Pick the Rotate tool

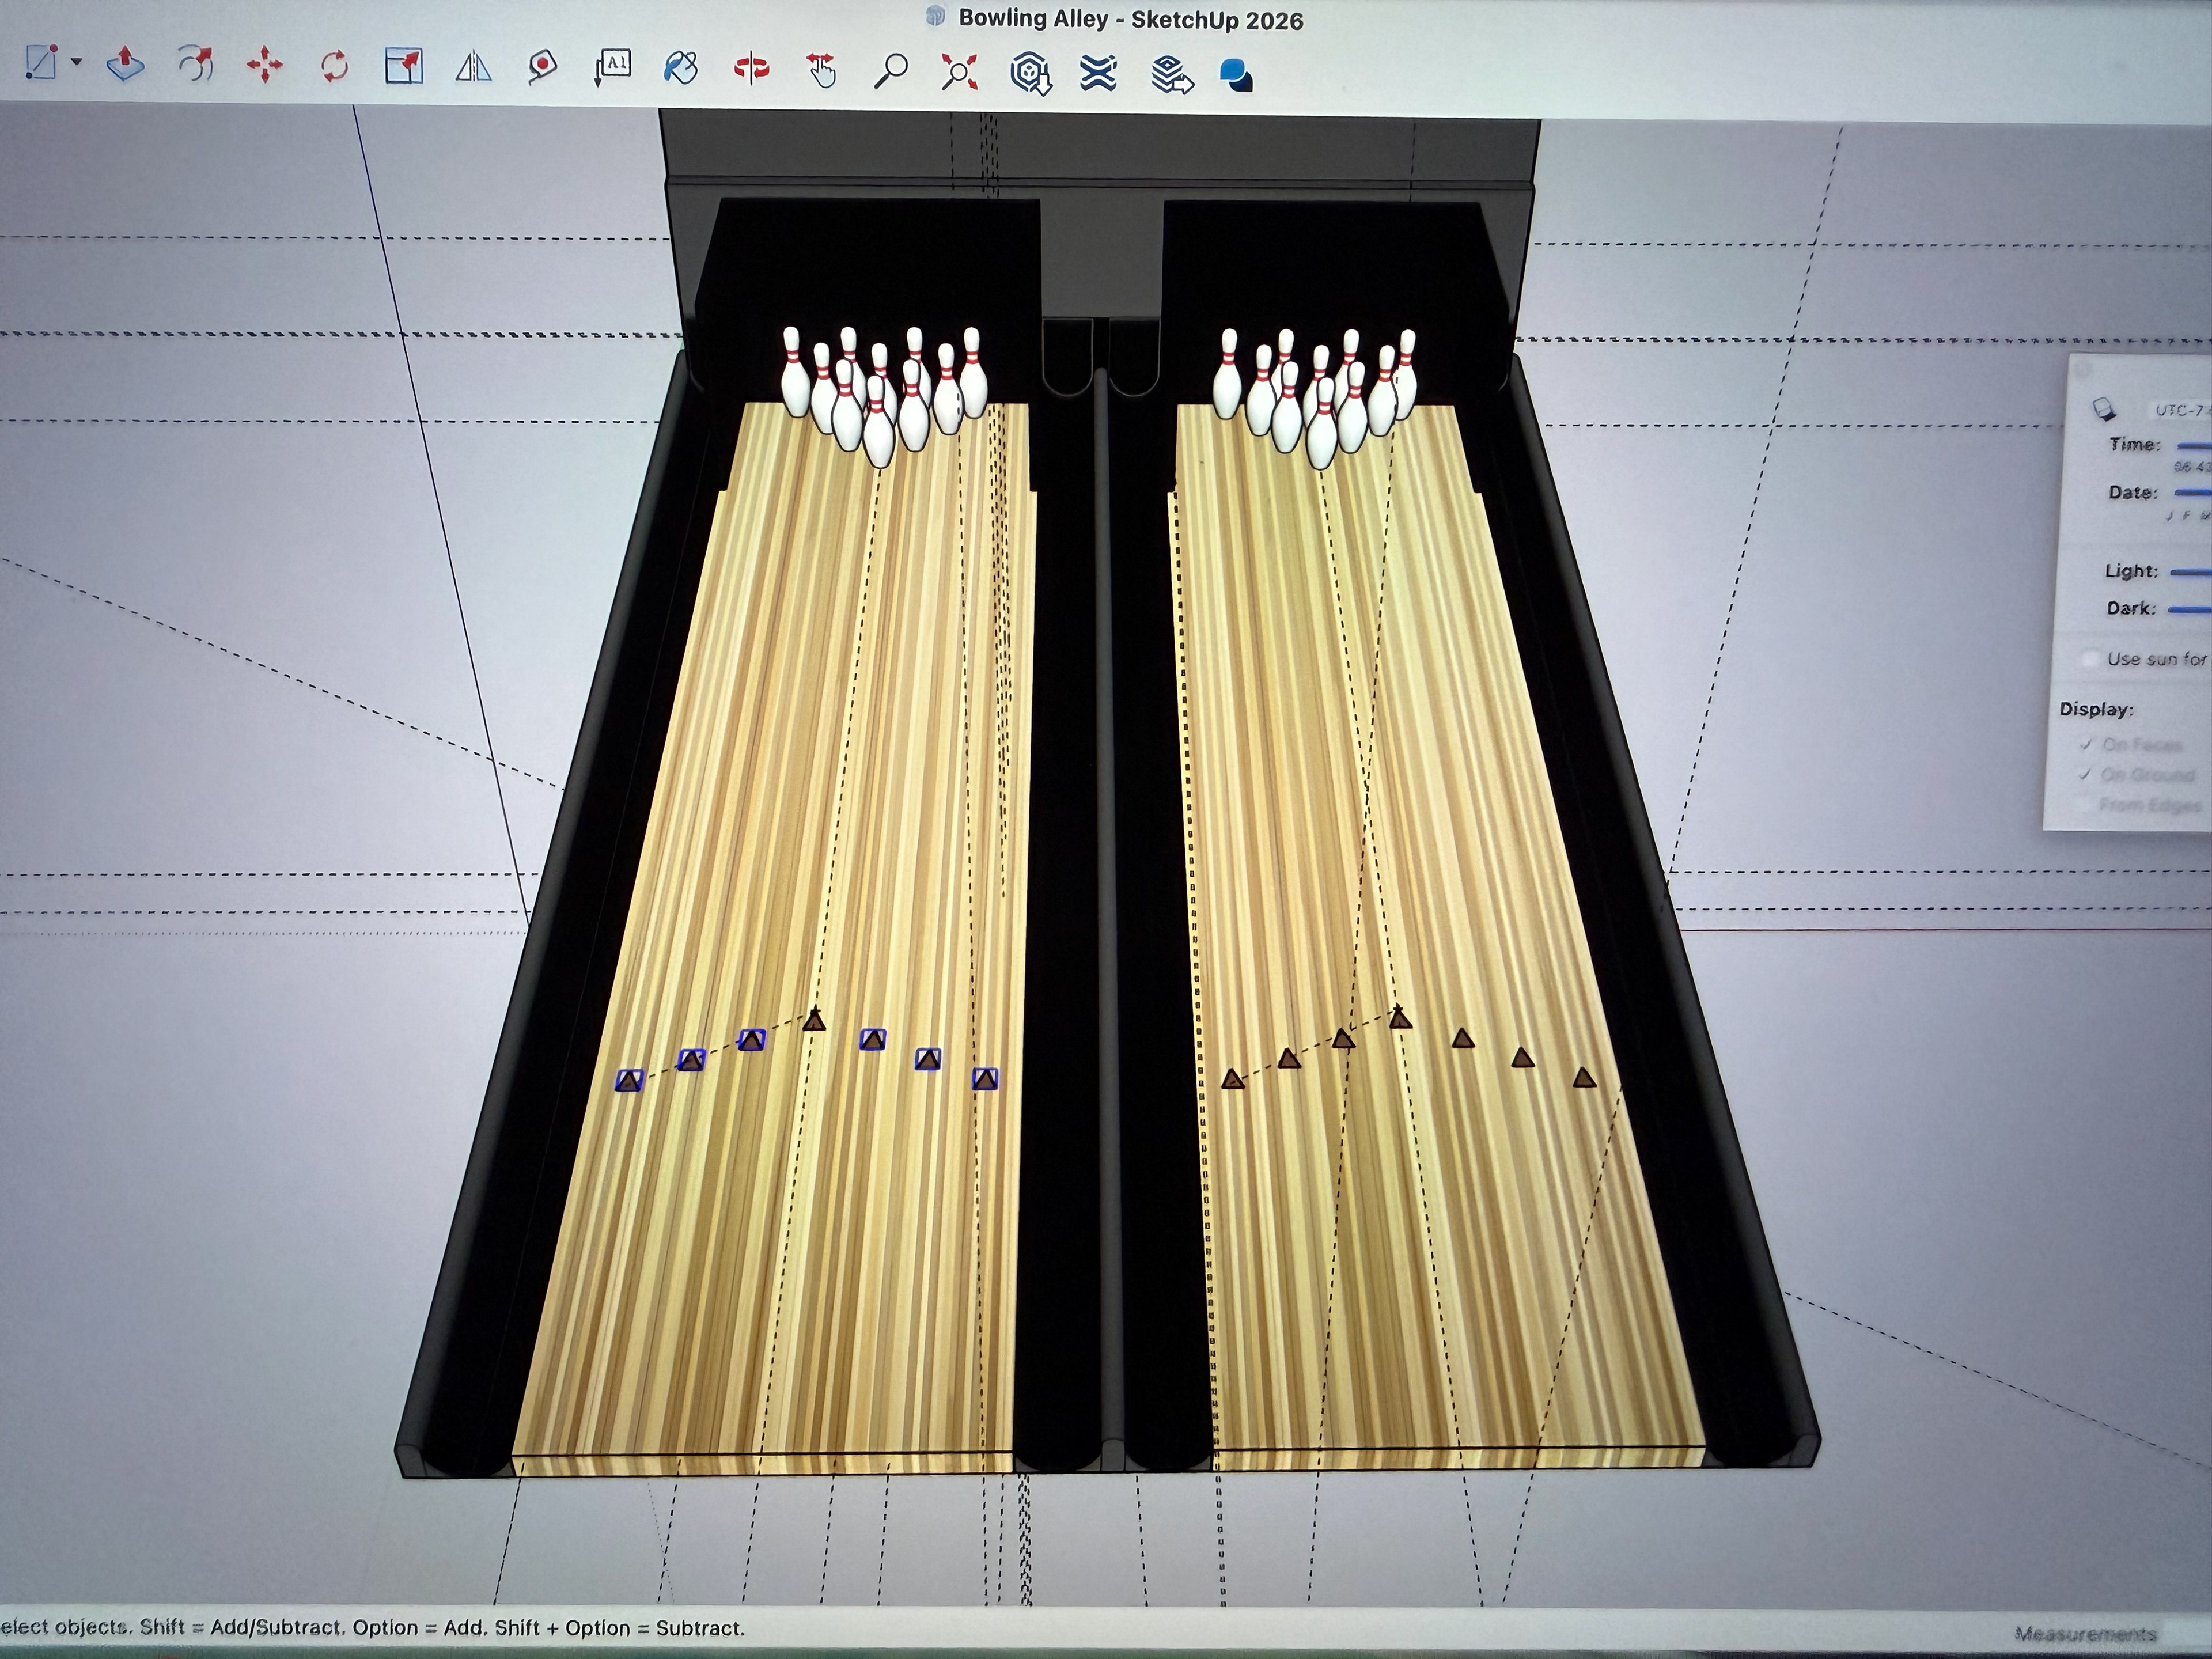(334, 67)
